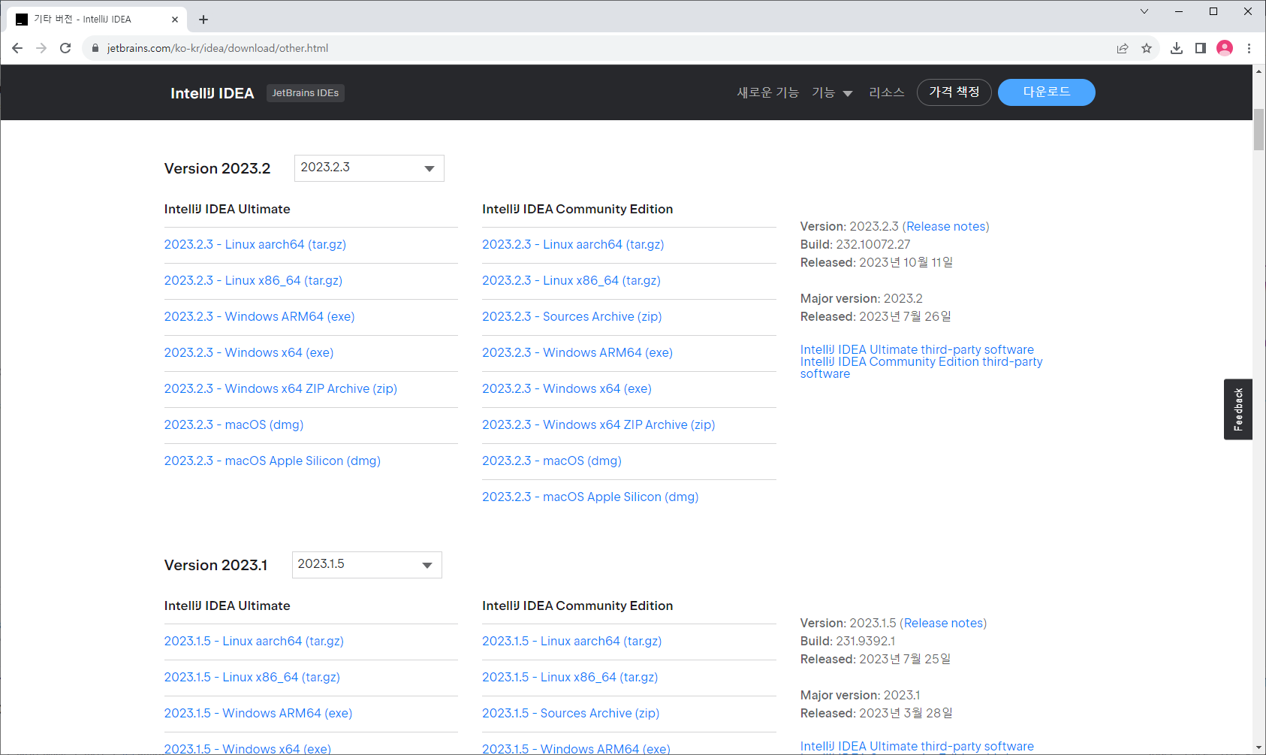Toggle the browser side panel icon
Image resolution: width=1266 pixels, height=755 pixels.
coord(1201,48)
